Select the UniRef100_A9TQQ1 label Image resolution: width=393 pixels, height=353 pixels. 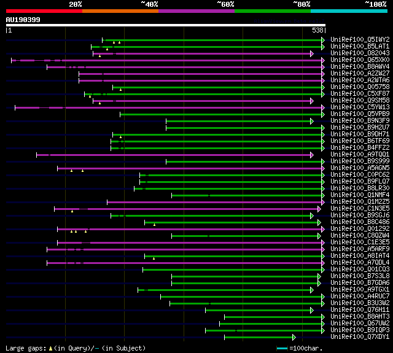360,155
